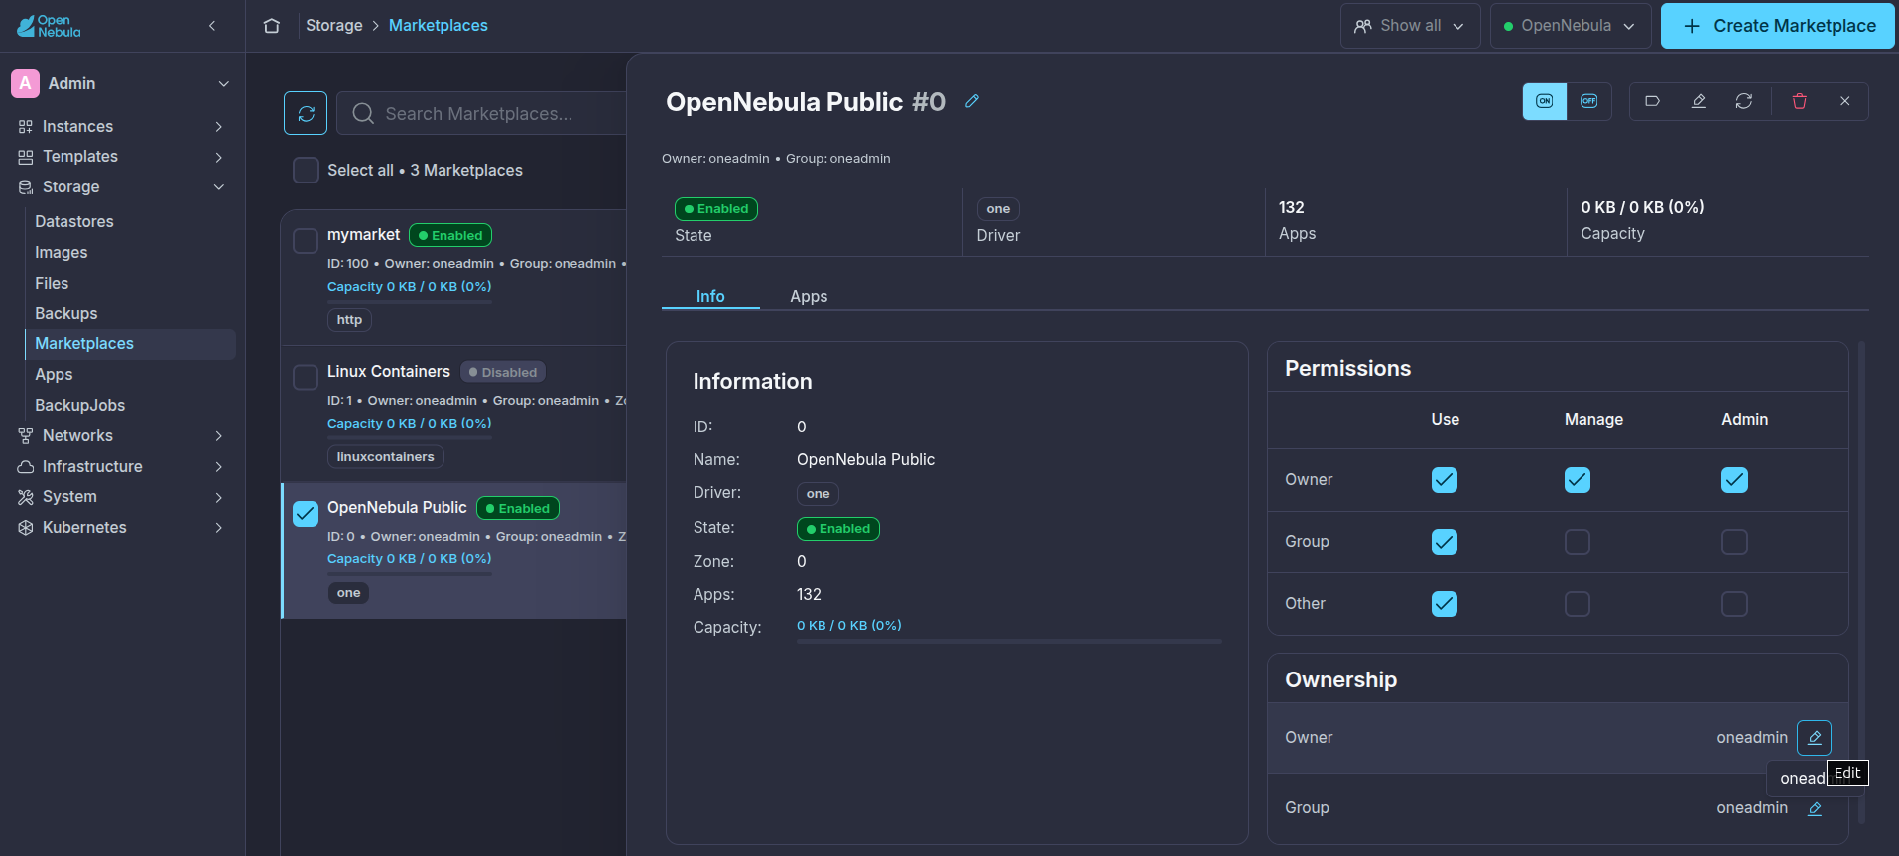Open the Admin view dropdown

(x=122, y=84)
